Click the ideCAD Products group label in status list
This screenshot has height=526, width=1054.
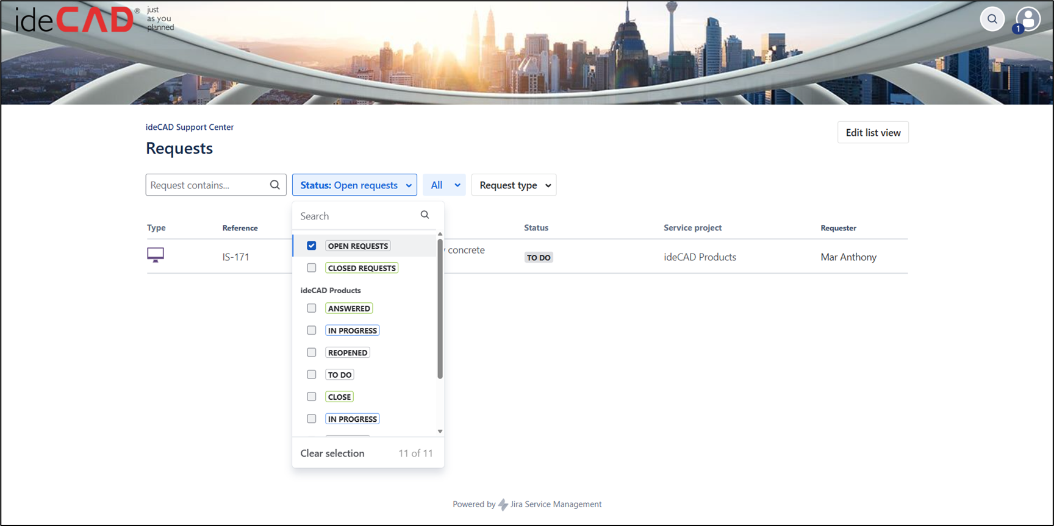point(331,290)
